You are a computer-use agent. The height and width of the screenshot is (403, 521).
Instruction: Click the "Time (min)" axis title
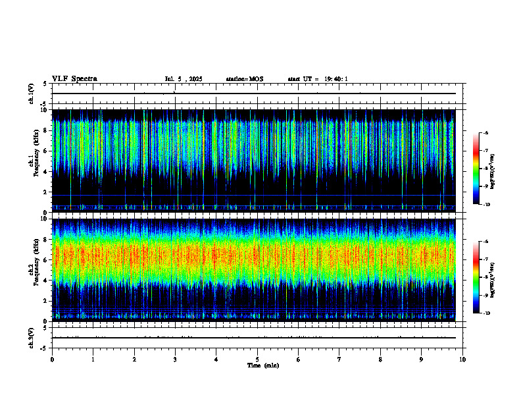point(263,365)
